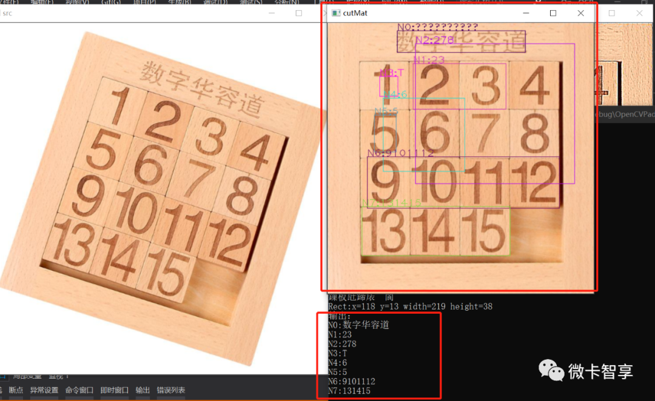Screen dimensions: 655x401
Task: Minimize the src image window
Action: (x=272, y=13)
